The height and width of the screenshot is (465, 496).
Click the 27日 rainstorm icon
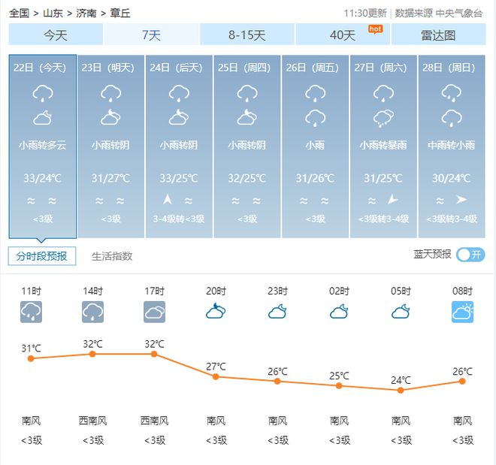click(x=383, y=118)
